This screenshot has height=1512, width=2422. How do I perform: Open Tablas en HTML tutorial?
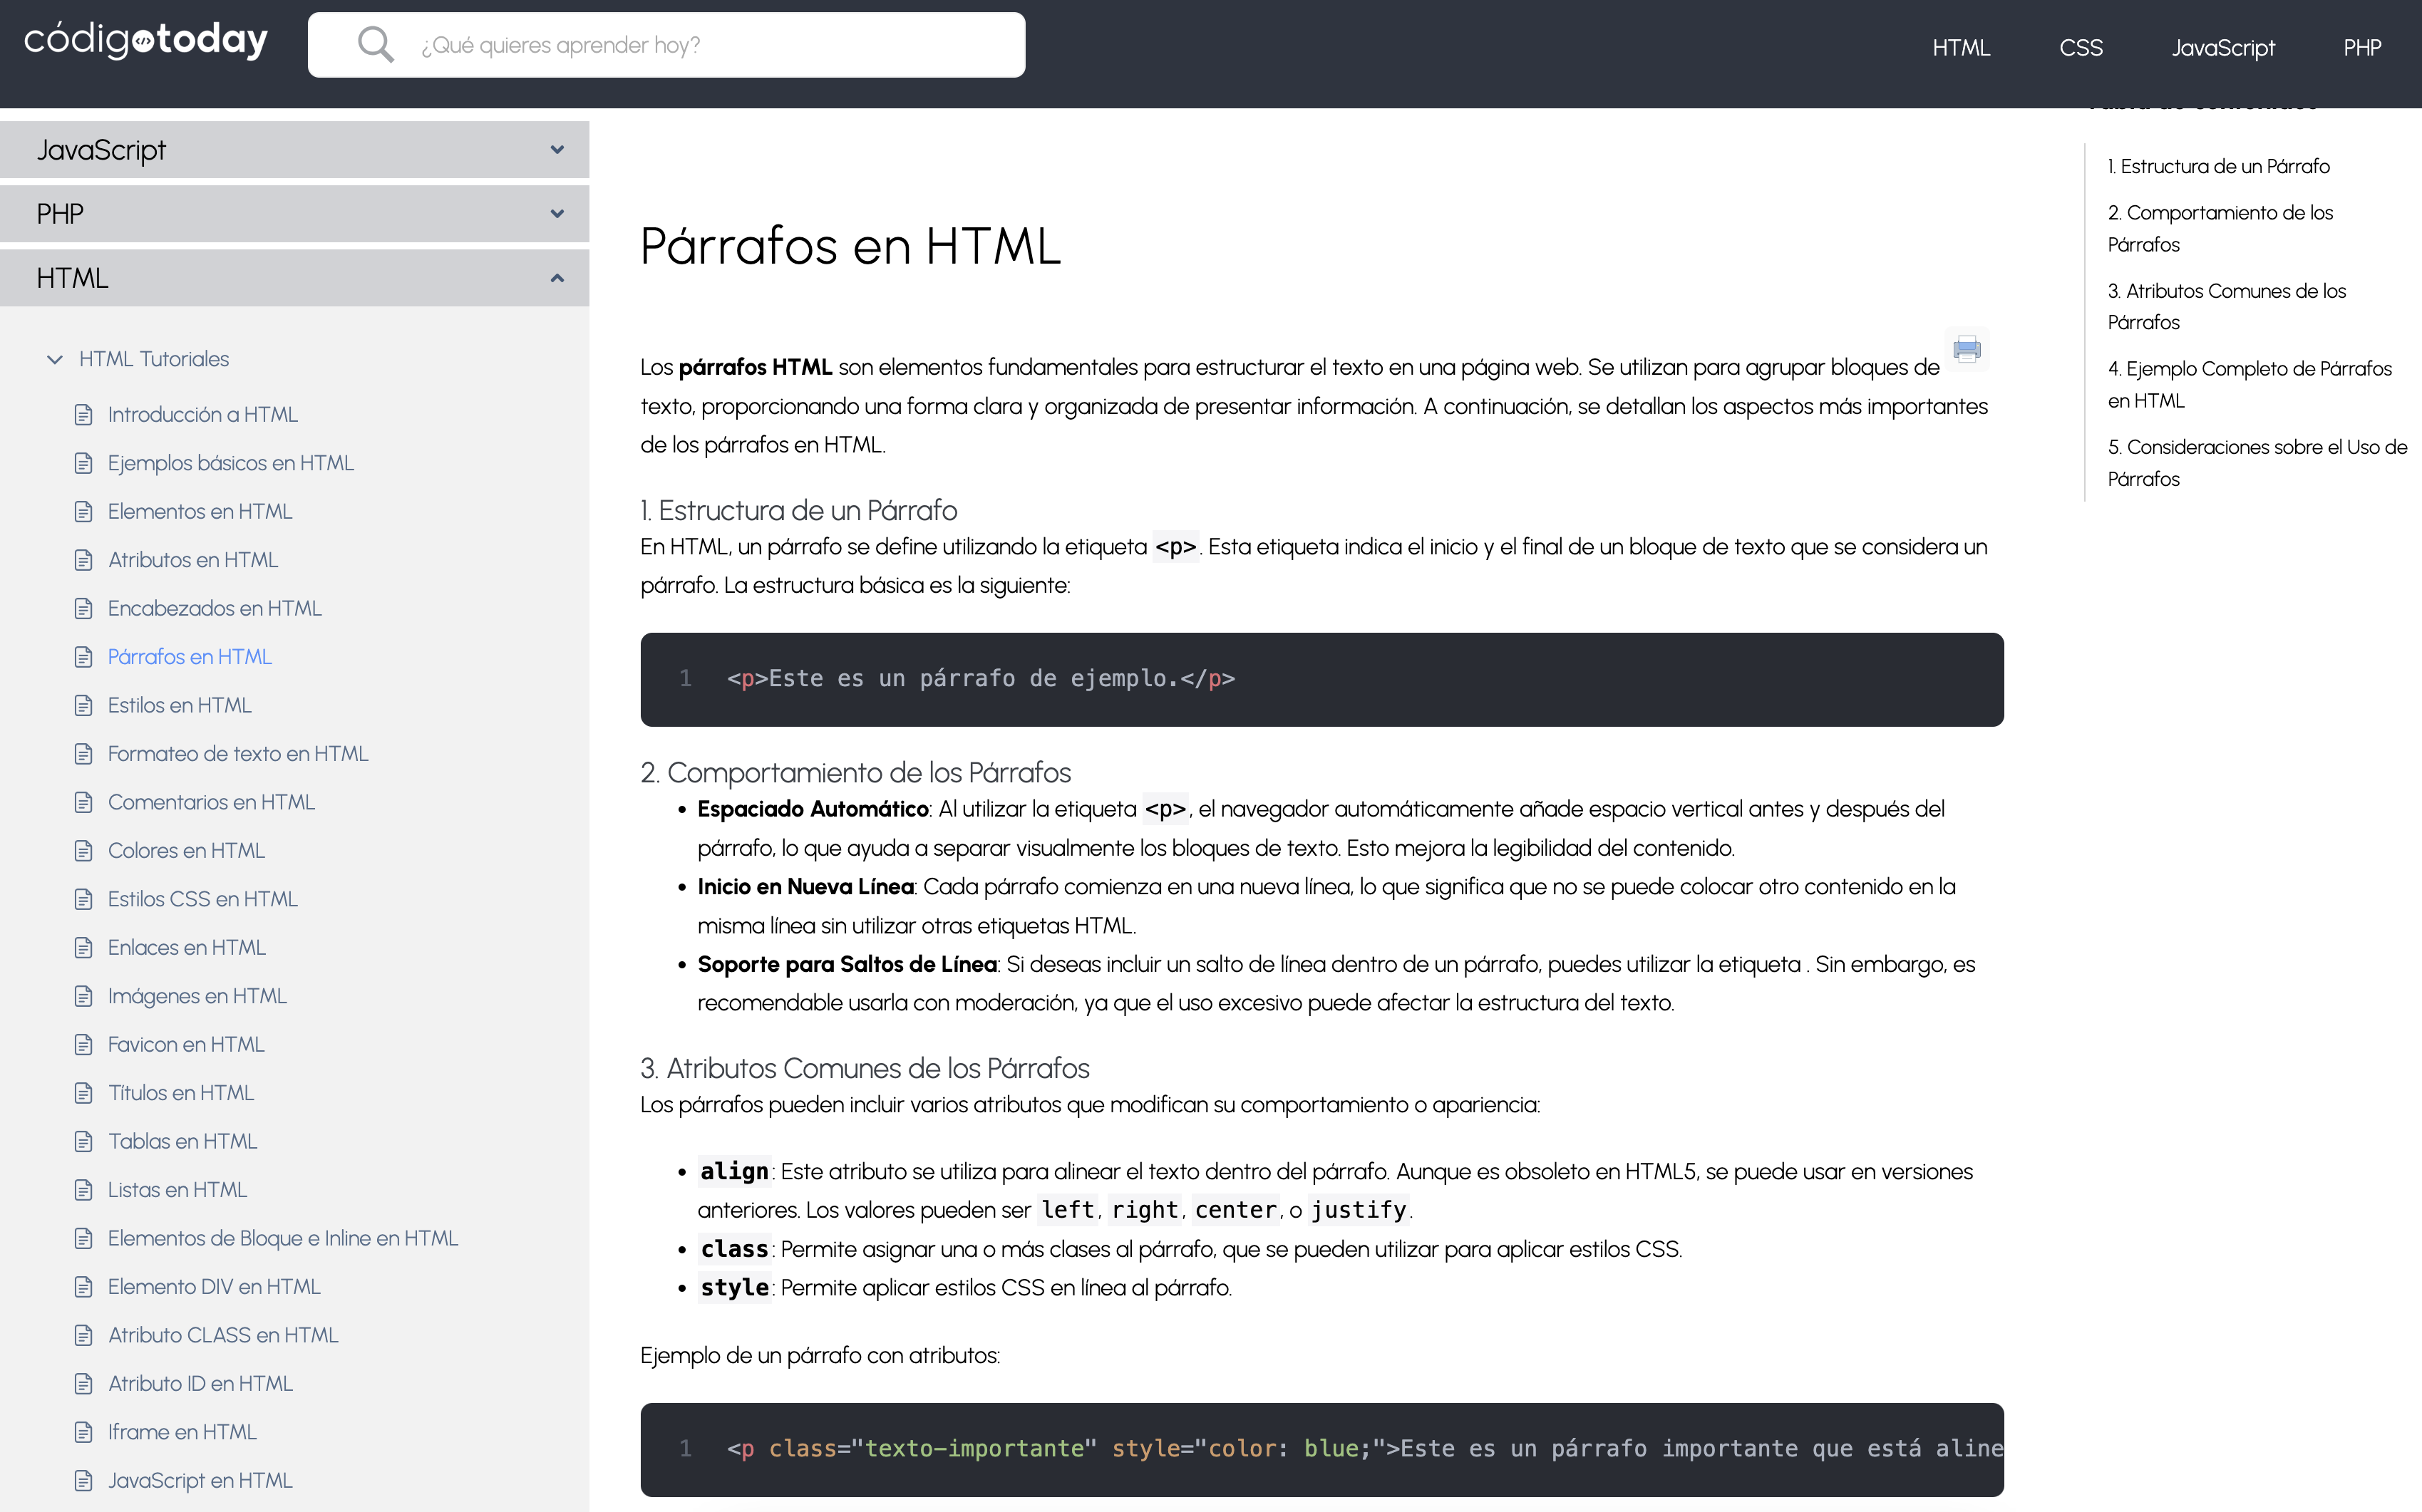point(183,1142)
